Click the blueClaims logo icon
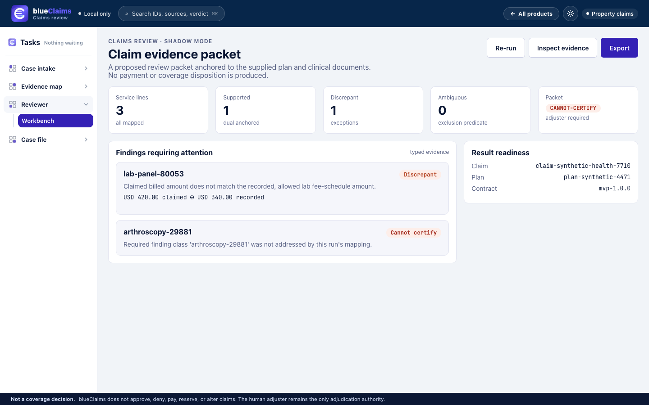The image size is (649, 405). 20,13
